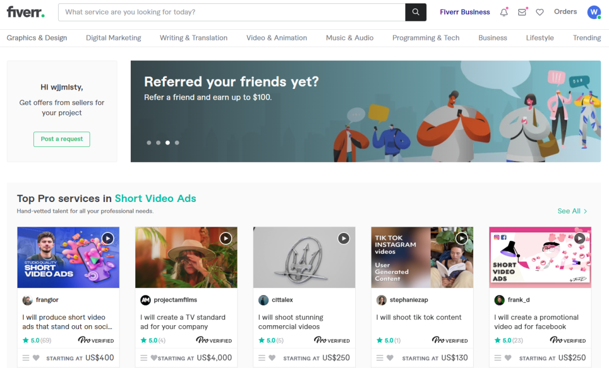Open the W profile avatar
609x368 pixels.
coord(594,12)
